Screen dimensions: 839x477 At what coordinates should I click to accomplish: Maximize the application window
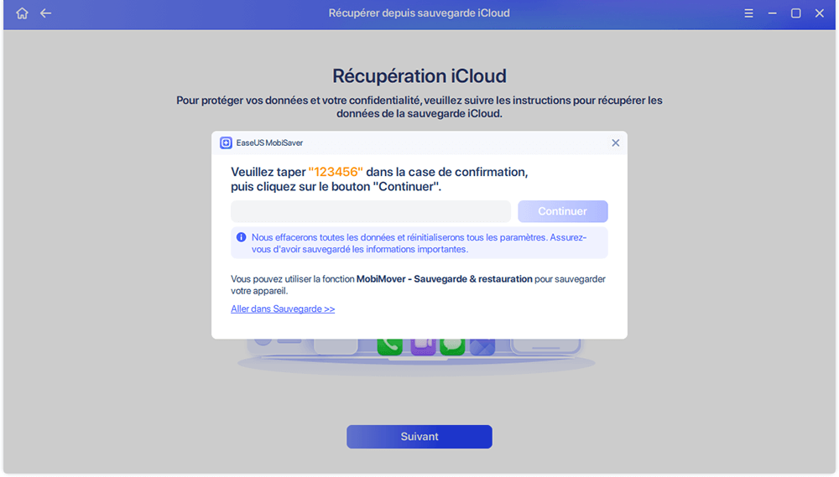(795, 13)
